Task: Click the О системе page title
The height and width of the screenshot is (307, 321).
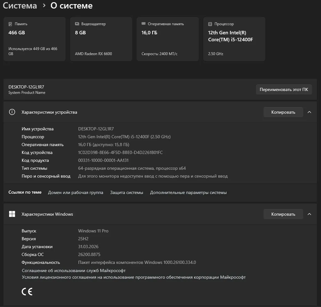Action: tap(71, 6)
